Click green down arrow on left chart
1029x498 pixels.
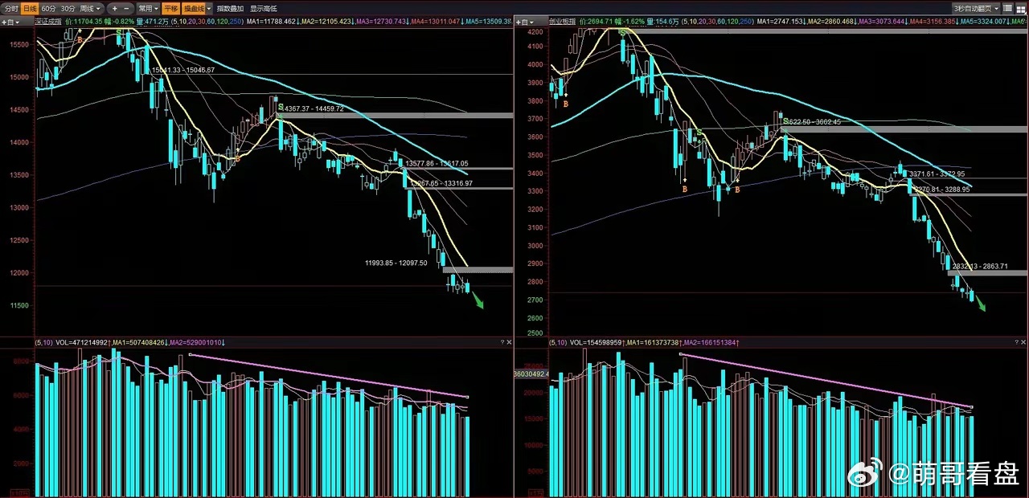[x=478, y=301]
